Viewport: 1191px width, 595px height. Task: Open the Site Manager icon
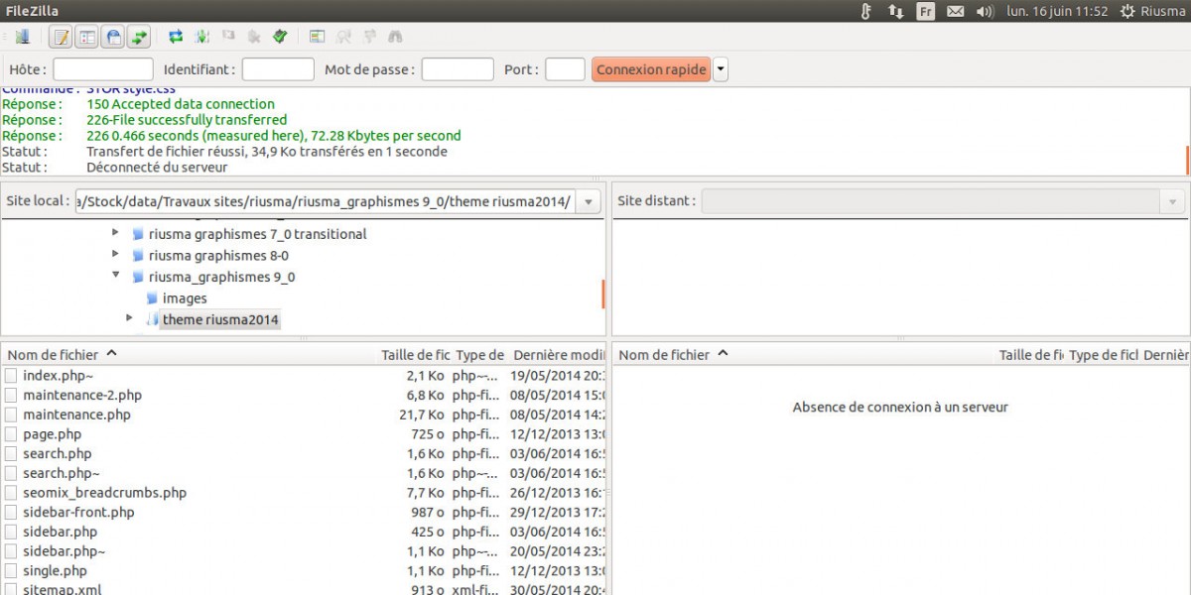click(x=22, y=38)
